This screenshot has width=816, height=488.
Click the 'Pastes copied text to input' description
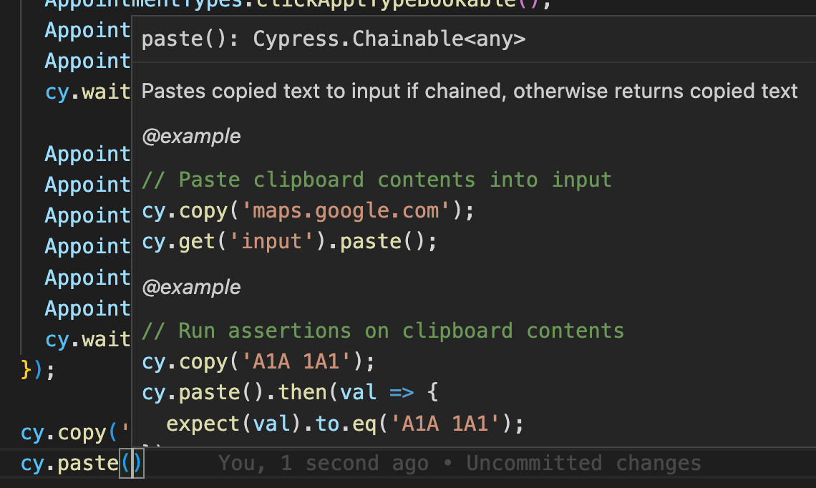coord(469,91)
